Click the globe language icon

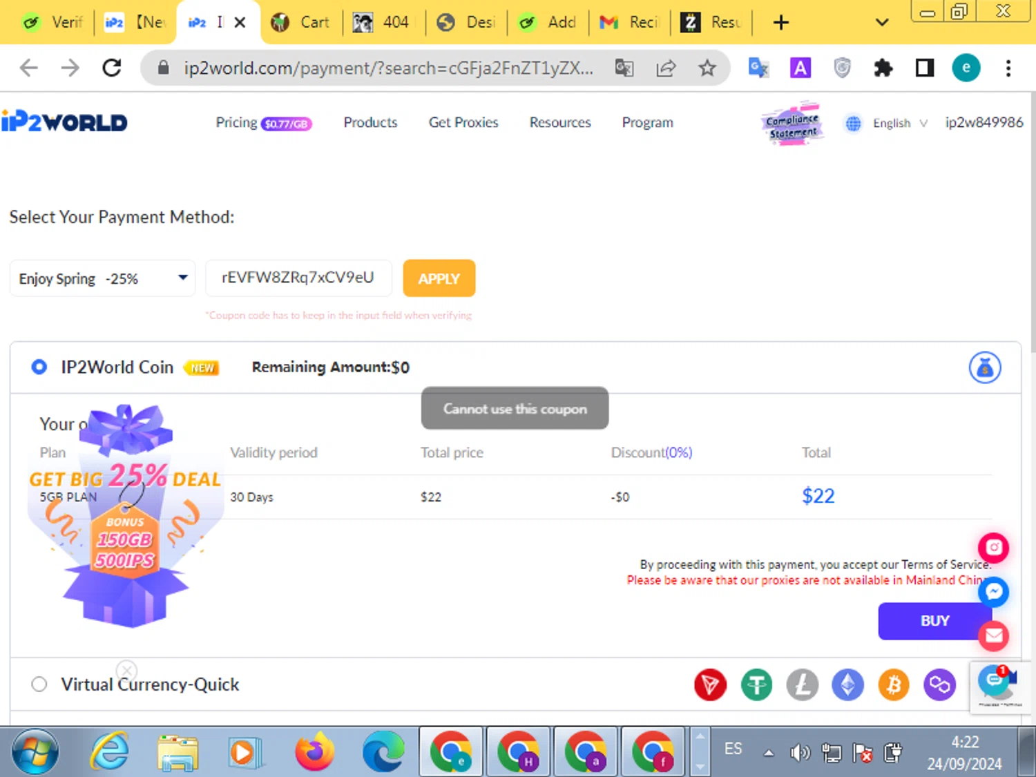pyautogui.click(x=854, y=123)
